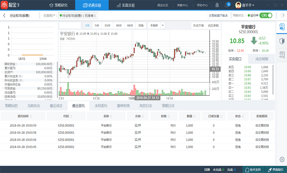The width and height of the screenshot is (287, 173).
Task: Open the 策略标的 tab
Action: [11, 106]
